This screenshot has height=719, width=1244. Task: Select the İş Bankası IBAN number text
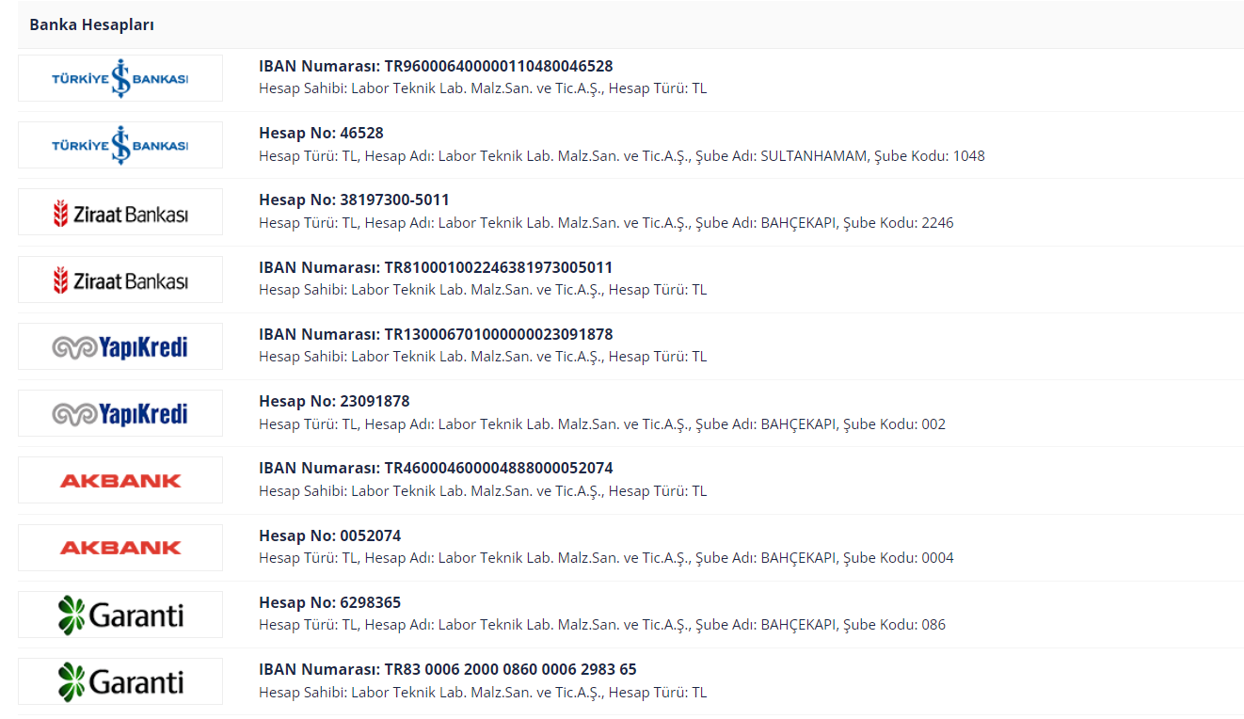(x=498, y=66)
